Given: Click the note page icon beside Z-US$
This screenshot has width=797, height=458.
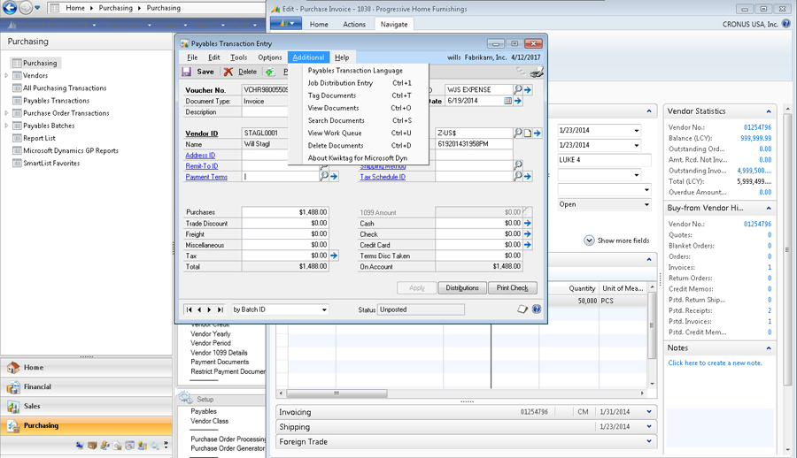Looking at the screenshot, I should (528, 133).
